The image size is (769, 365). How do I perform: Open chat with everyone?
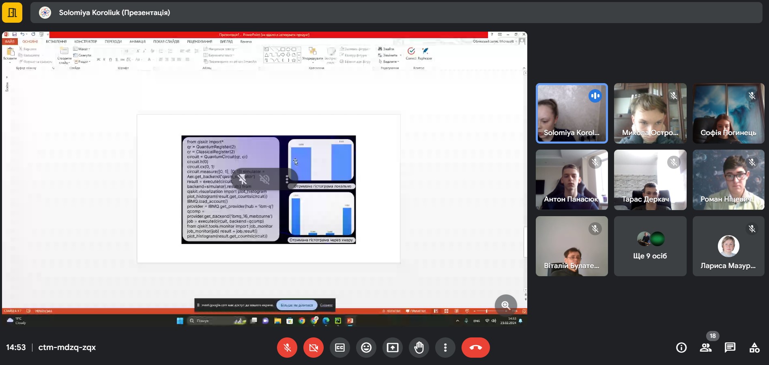point(730,348)
